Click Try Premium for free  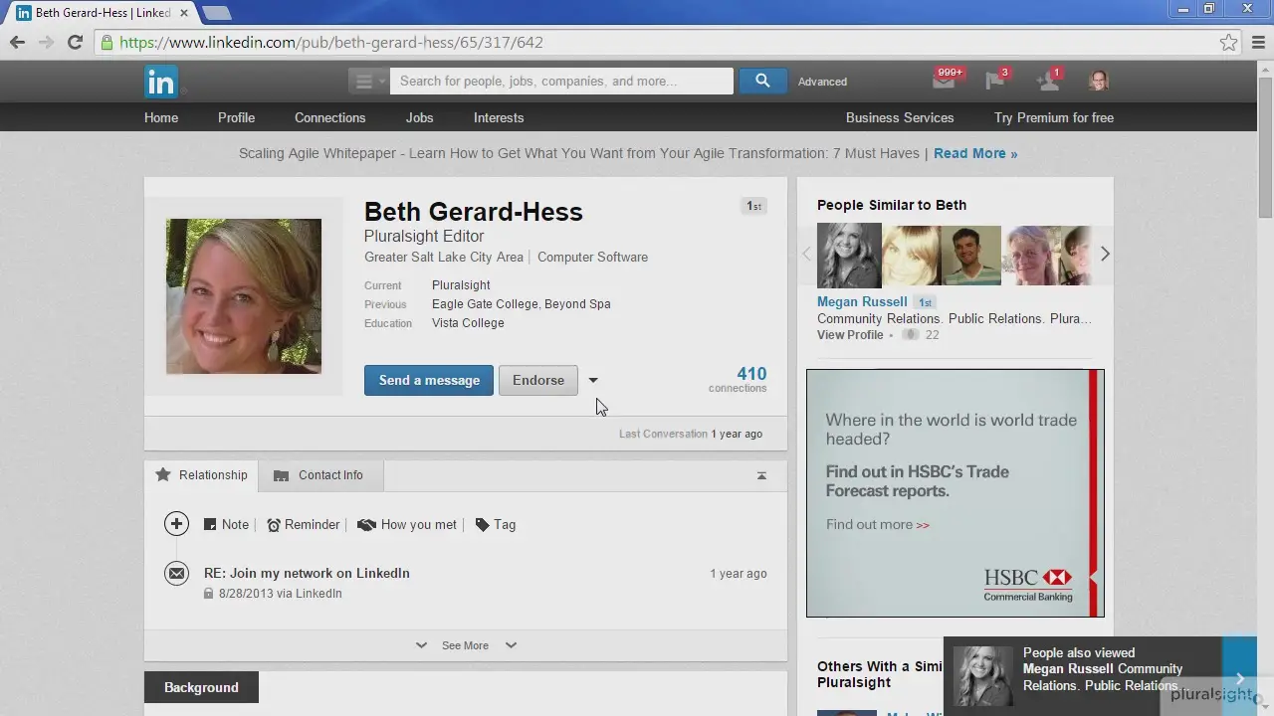click(1054, 117)
